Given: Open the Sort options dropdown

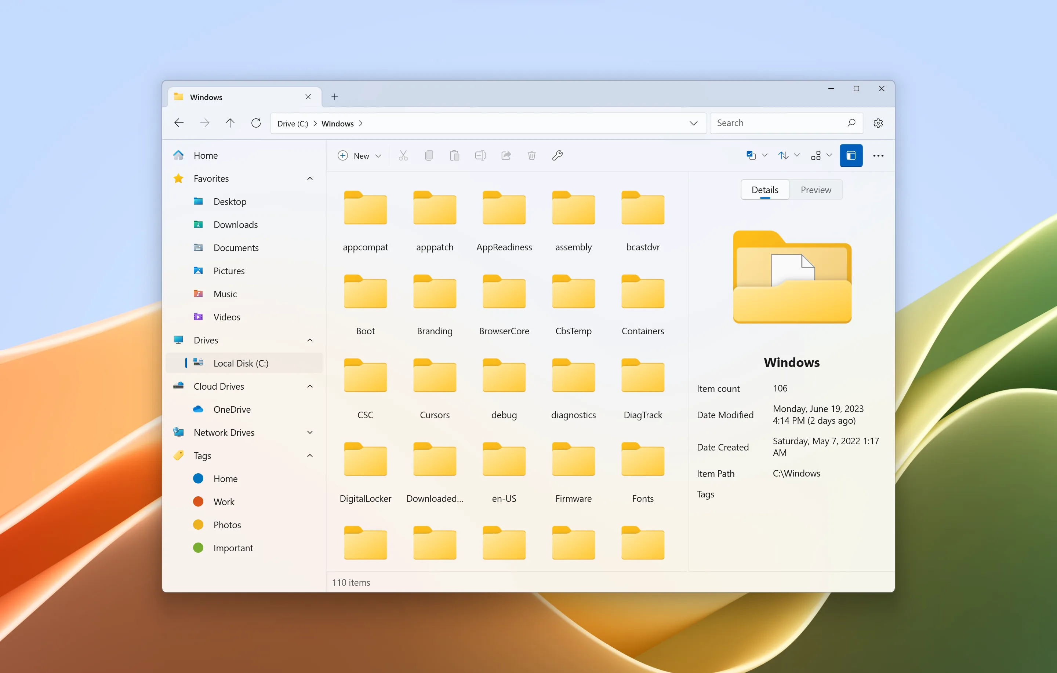Looking at the screenshot, I should [789, 156].
